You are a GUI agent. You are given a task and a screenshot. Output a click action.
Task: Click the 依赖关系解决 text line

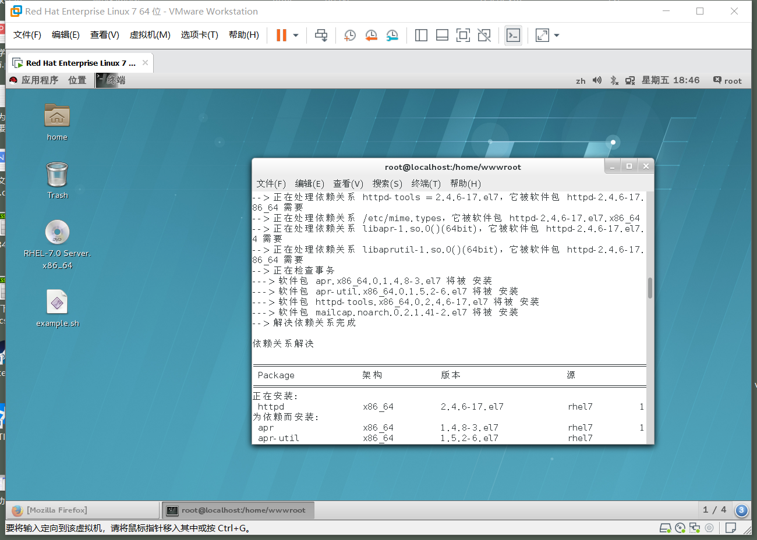(x=284, y=344)
